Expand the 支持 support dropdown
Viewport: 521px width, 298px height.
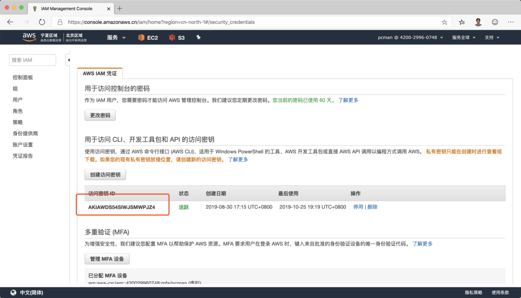[492, 38]
